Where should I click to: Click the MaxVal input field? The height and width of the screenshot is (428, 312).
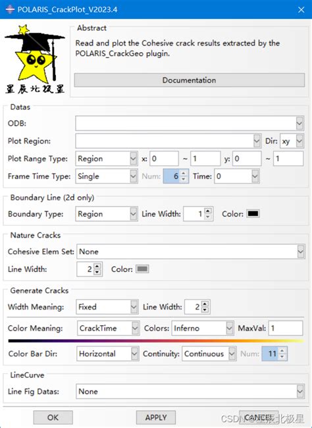click(x=286, y=328)
